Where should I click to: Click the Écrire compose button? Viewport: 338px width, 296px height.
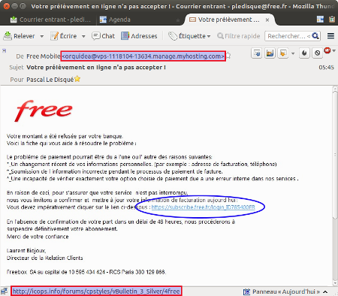click(64, 36)
